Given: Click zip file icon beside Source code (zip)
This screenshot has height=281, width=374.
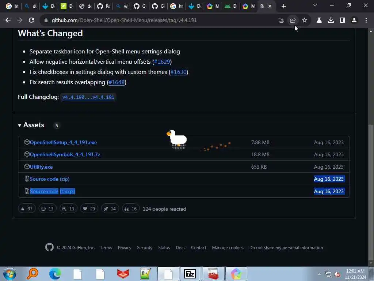Looking at the screenshot, I should 27,179.
